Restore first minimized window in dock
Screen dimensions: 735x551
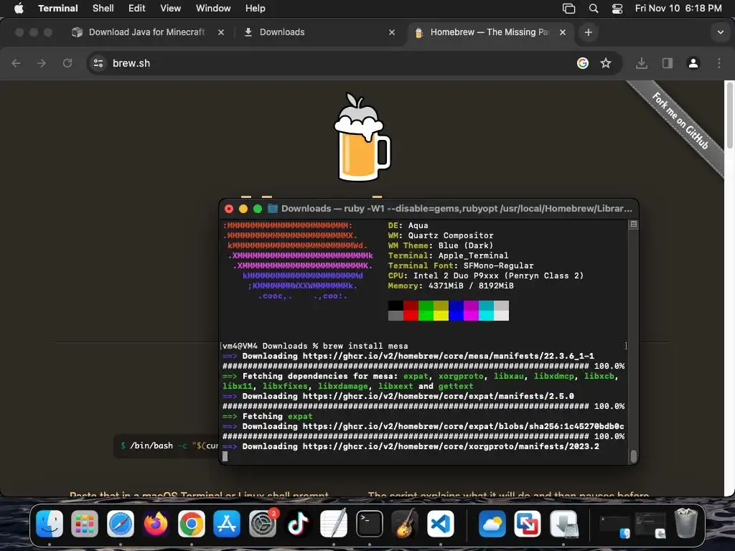[x=615, y=527]
